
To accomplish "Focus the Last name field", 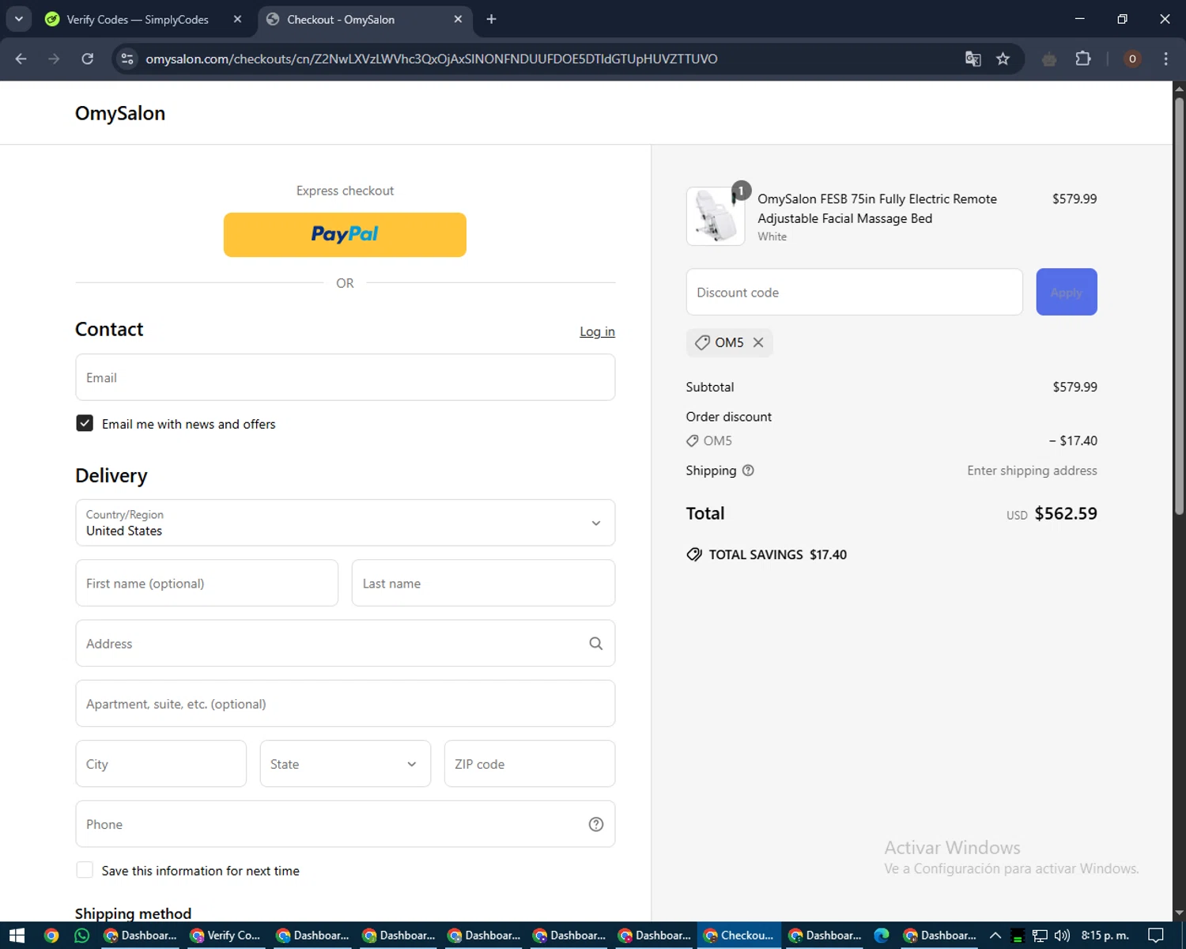I will coord(483,583).
